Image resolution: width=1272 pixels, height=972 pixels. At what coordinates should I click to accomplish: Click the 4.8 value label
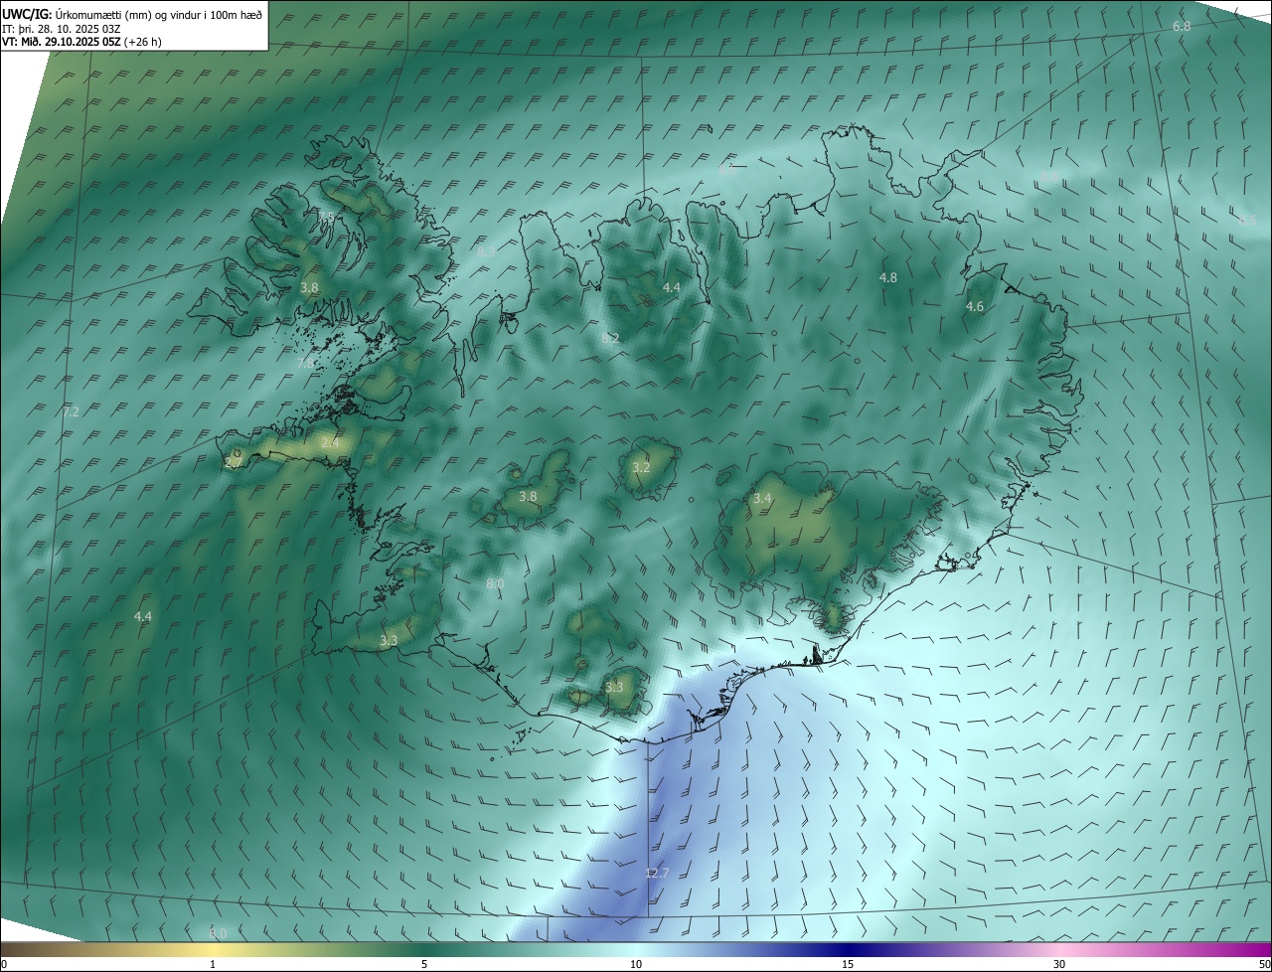[x=888, y=277]
